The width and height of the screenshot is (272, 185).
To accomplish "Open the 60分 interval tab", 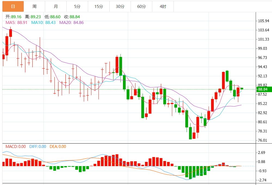I will (141, 7).
